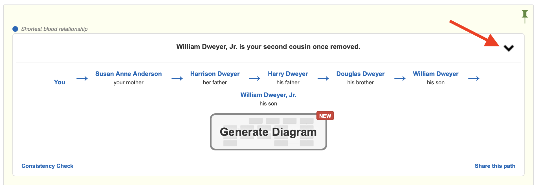Viewport: 537px width, 185px height.
Task: Go to Harrison Dweyer's profile
Action: click(x=215, y=74)
